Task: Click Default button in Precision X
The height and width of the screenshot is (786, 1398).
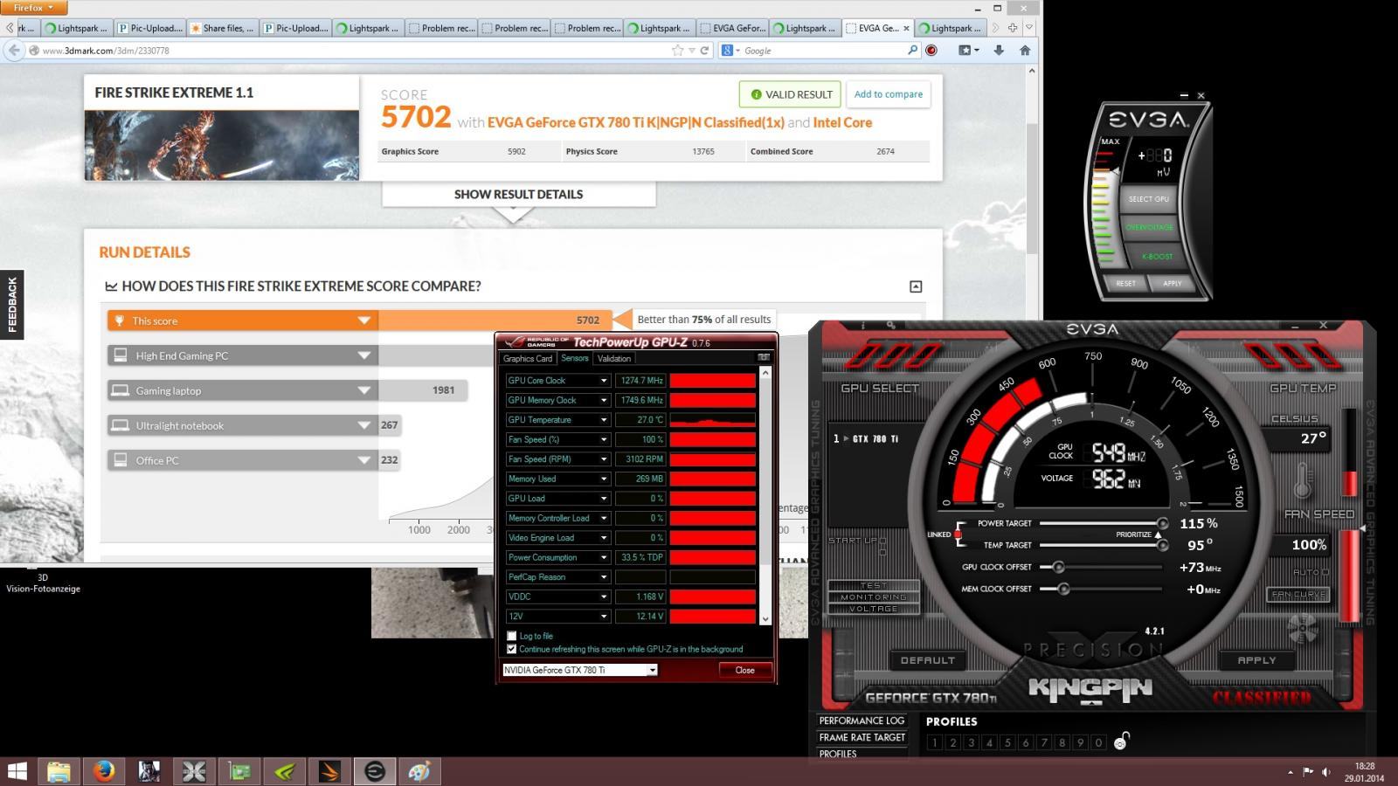Action: click(928, 660)
